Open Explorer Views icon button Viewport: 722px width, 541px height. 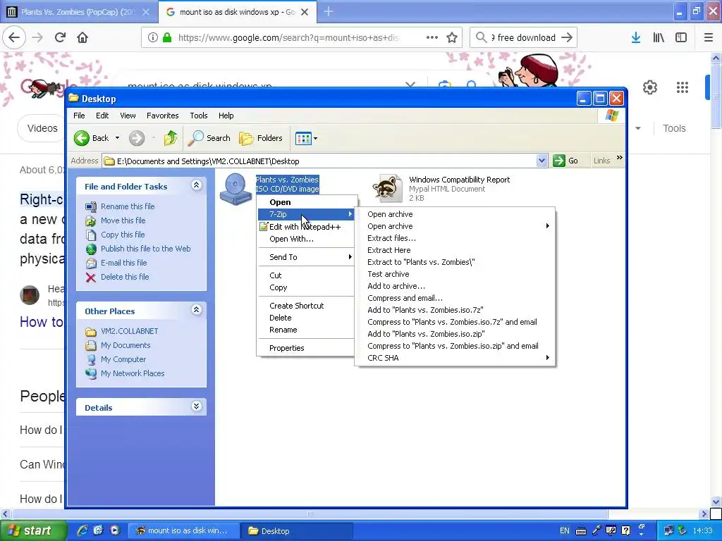click(303, 138)
